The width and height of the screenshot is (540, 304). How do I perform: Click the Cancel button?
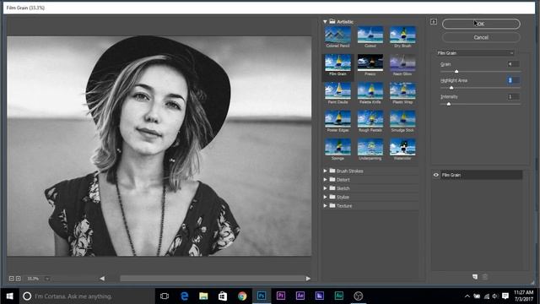pos(481,37)
